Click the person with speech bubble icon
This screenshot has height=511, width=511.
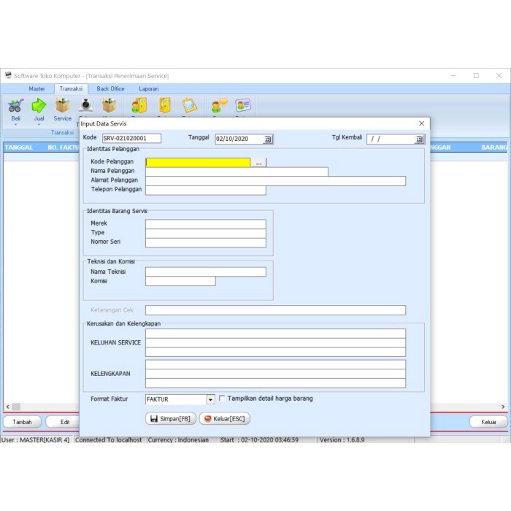[219, 106]
